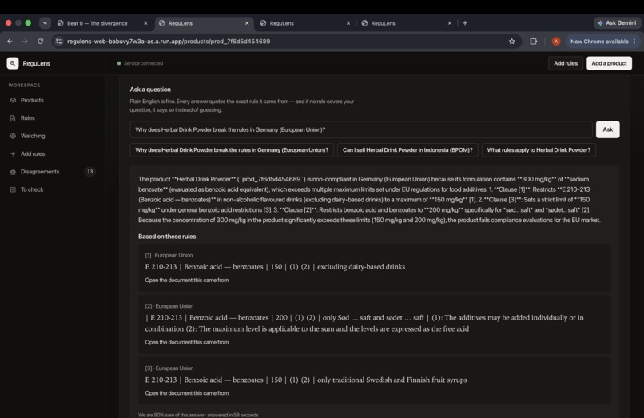The width and height of the screenshot is (644, 418).
Task: Click the To check checkbox icon in sidebar
Action: pyautogui.click(x=13, y=189)
